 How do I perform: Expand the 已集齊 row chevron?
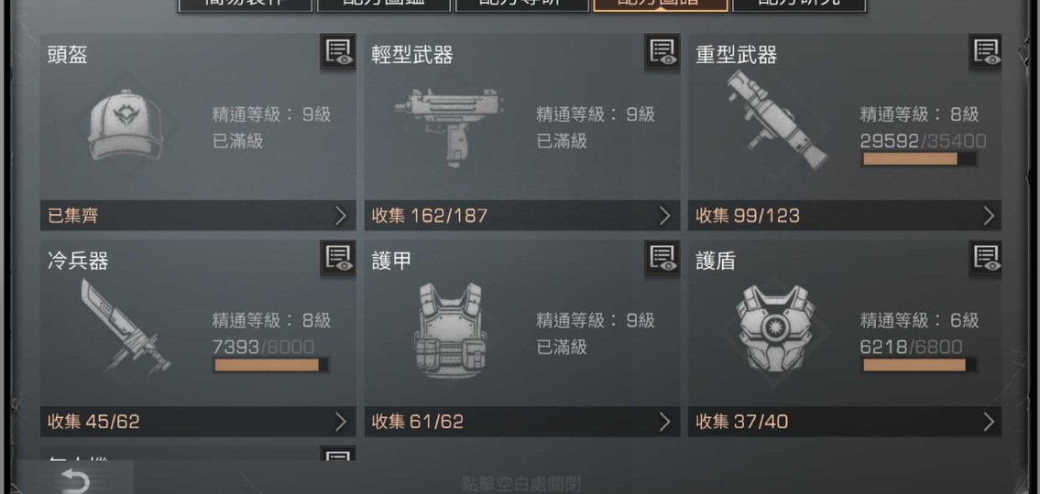(340, 216)
